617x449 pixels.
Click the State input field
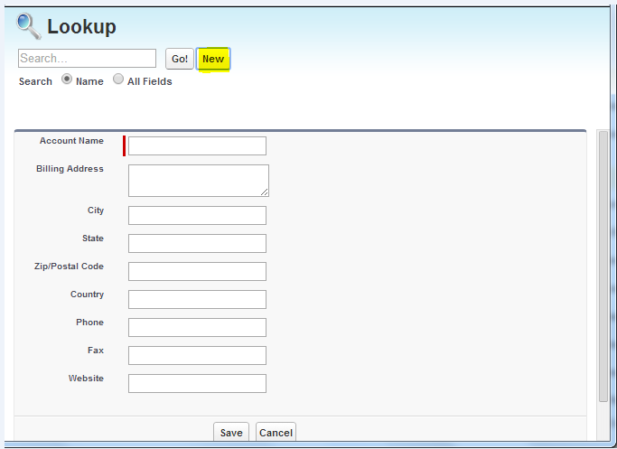(197, 243)
